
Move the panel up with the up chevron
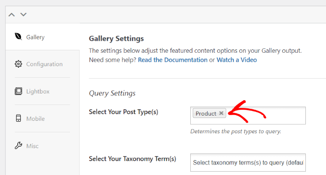point(12,14)
